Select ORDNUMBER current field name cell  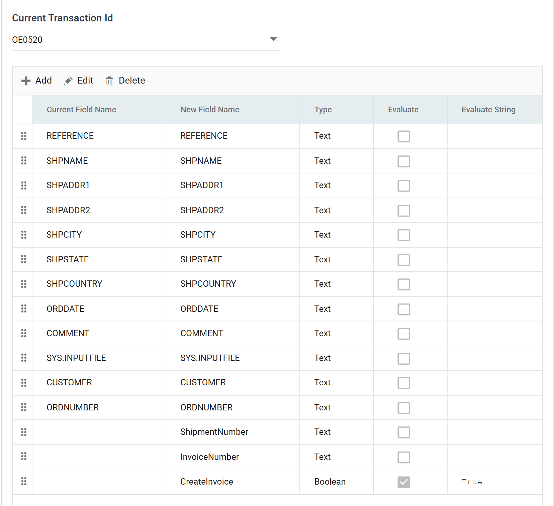pos(99,407)
